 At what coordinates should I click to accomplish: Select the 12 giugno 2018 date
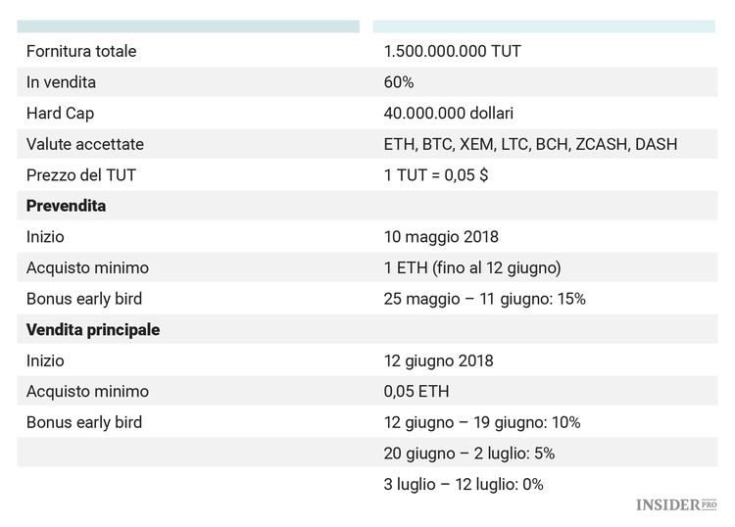point(438,360)
